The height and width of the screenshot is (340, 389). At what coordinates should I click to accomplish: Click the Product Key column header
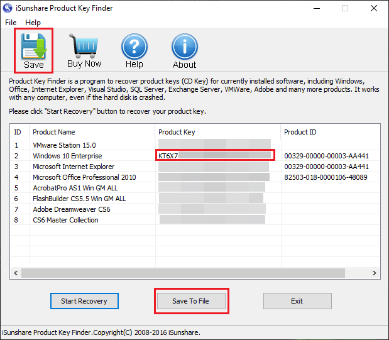tap(218, 132)
